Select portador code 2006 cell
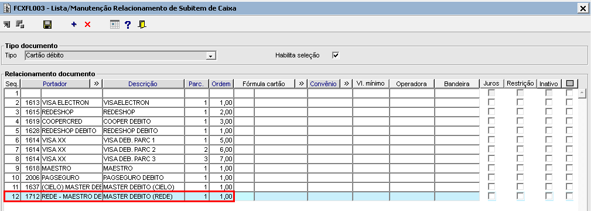 pos(31,178)
